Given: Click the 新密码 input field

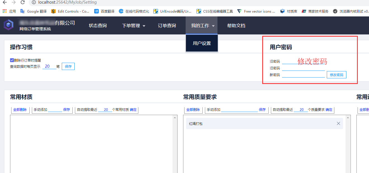Looking at the screenshot, I should click(x=303, y=75).
